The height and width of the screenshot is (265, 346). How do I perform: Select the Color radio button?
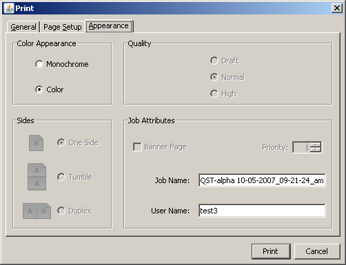(x=39, y=89)
